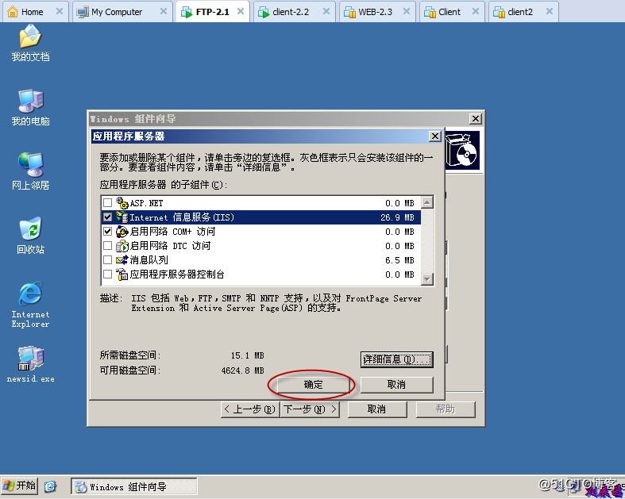Select the Internet Explorer desktop icon
The height and width of the screenshot is (499, 625).
(x=30, y=305)
